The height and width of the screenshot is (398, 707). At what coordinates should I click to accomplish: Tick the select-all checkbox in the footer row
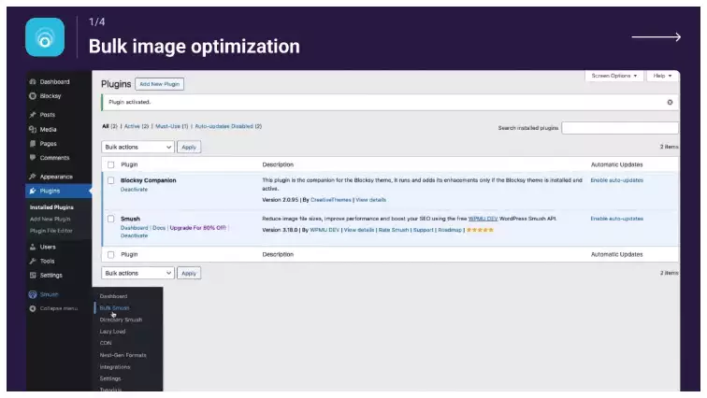click(x=111, y=255)
